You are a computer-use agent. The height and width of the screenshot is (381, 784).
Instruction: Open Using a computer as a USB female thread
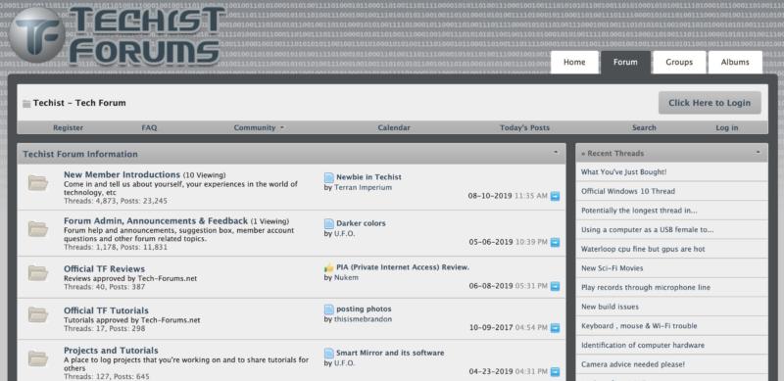[647, 230]
